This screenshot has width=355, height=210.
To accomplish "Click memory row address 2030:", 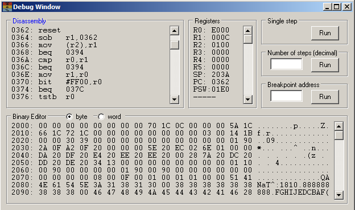I will (x=22, y=148).
